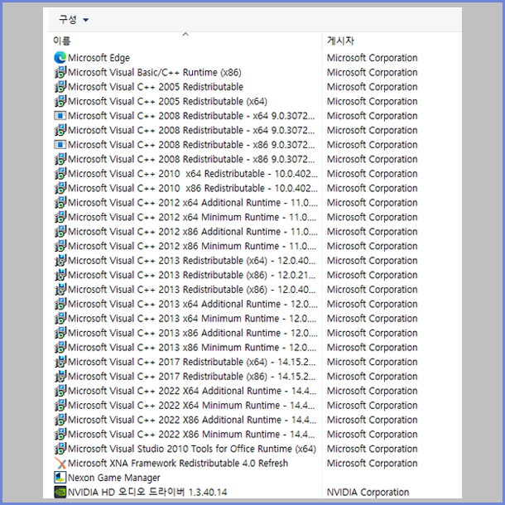Click the installer-box icon of Visual C++ 2008 x64

[60, 130]
